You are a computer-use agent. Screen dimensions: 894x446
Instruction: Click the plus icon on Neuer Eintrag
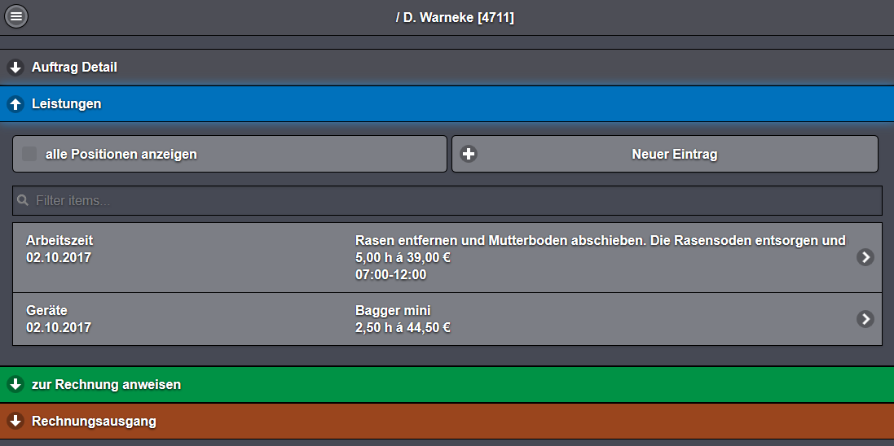469,154
